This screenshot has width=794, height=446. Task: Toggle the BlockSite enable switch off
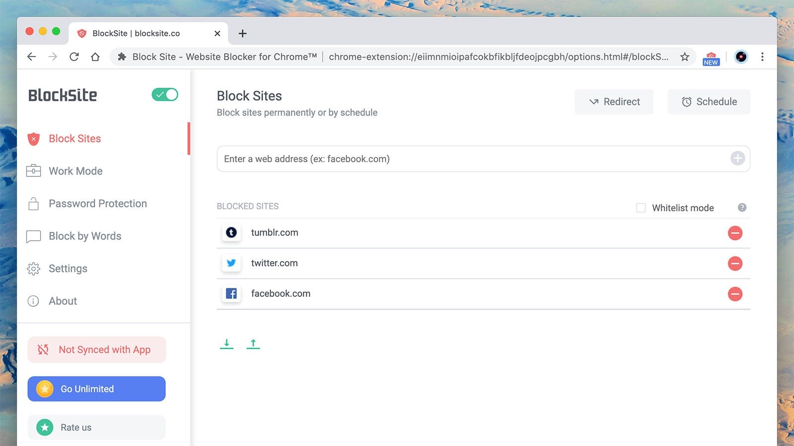coord(165,95)
